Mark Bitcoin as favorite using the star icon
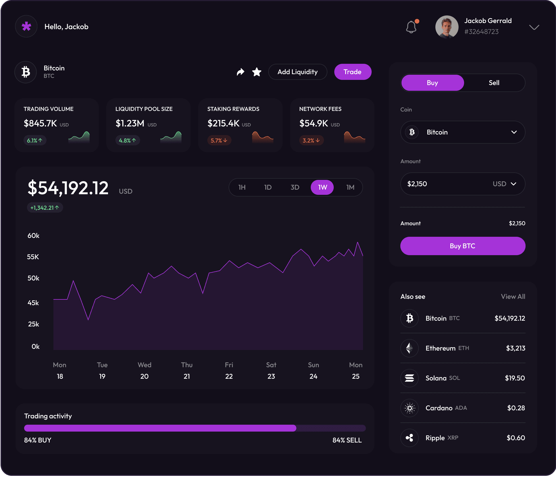The width and height of the screenshot is (556, 481). click(x=256, y=72)
